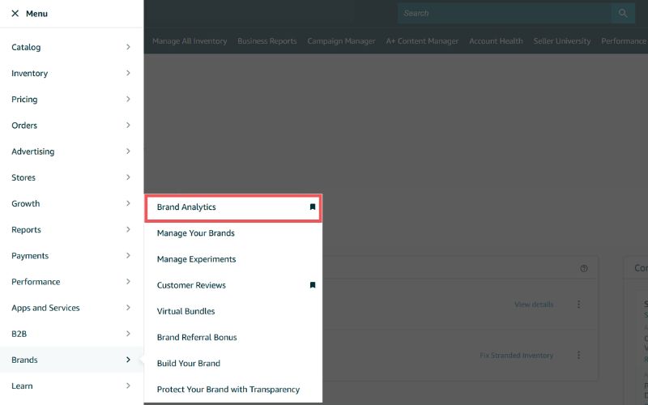Expand the Payments menu chevron
Image resolution: width=648 pixels, height=405 pixels.
point(128,255)
